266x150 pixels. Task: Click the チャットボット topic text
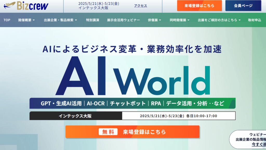[x=128, y=103]
